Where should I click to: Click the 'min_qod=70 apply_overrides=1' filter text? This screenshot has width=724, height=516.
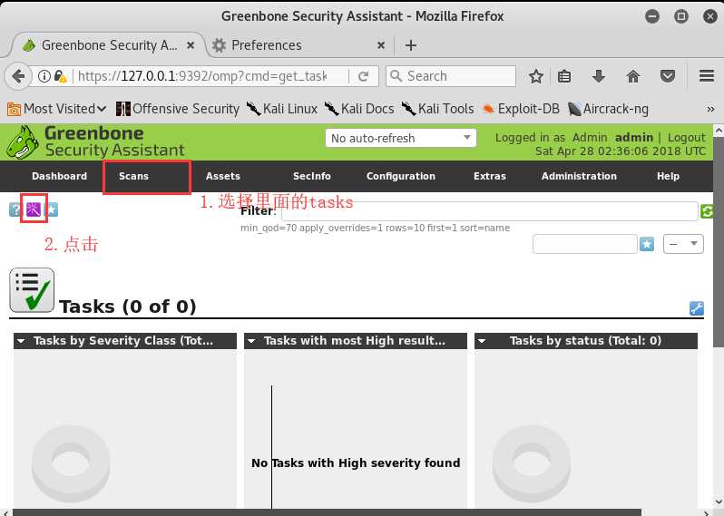(375, 228)
